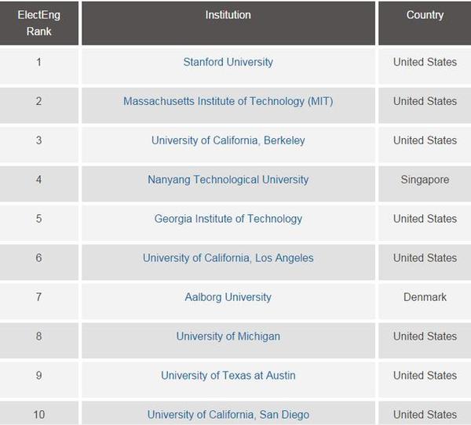
Task: Click the Aalborg University link
Action: point(228,297)
